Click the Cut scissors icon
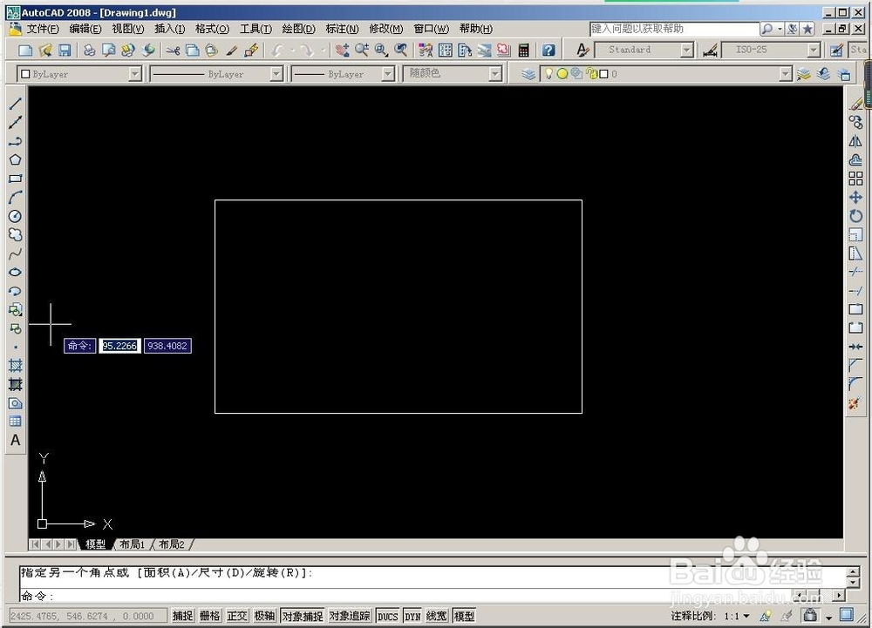The width and height of the screenshot is (872, 628). point(173,51)
